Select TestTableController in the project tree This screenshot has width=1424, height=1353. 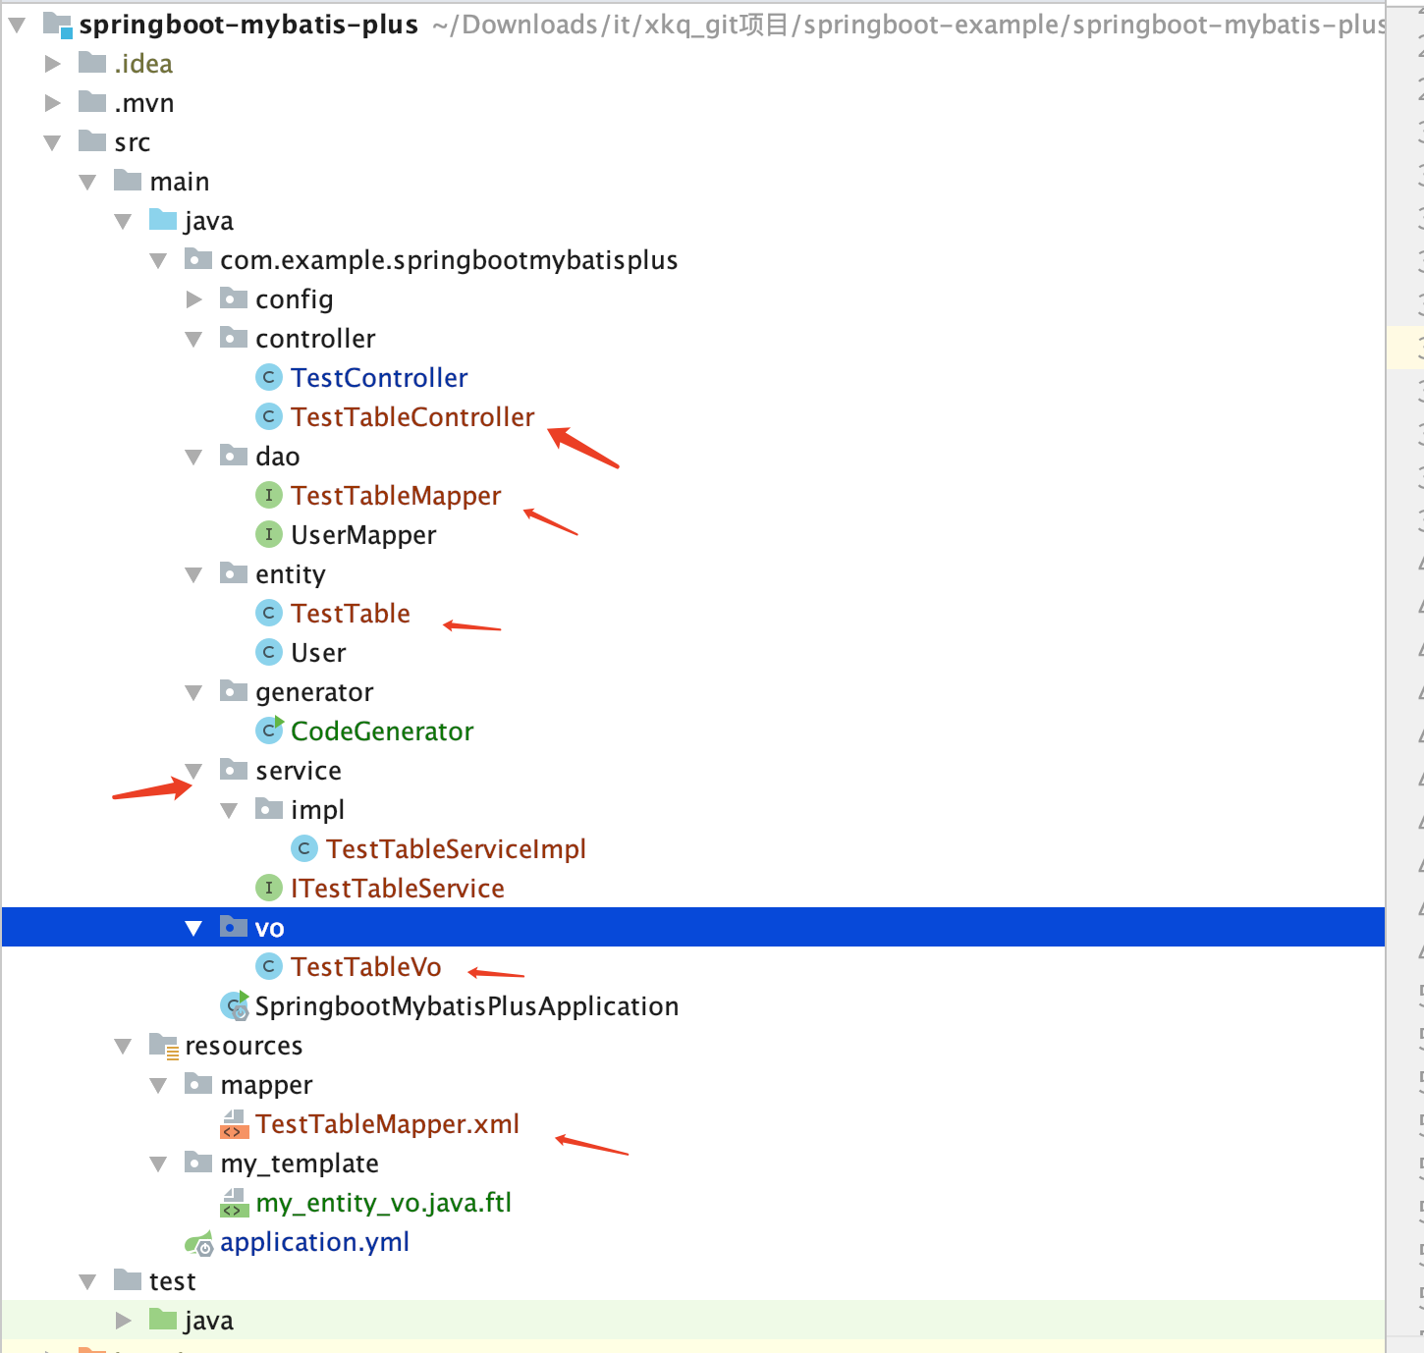point(412,417)
